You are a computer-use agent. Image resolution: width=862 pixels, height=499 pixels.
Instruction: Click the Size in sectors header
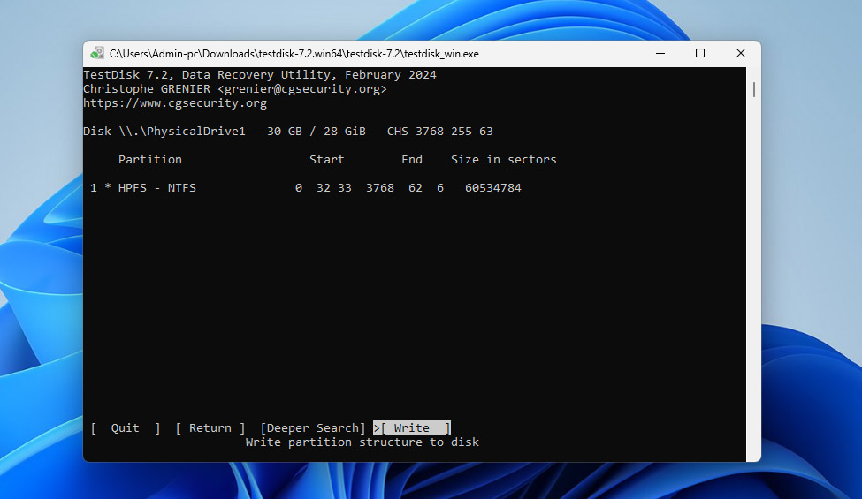(504, 160)
